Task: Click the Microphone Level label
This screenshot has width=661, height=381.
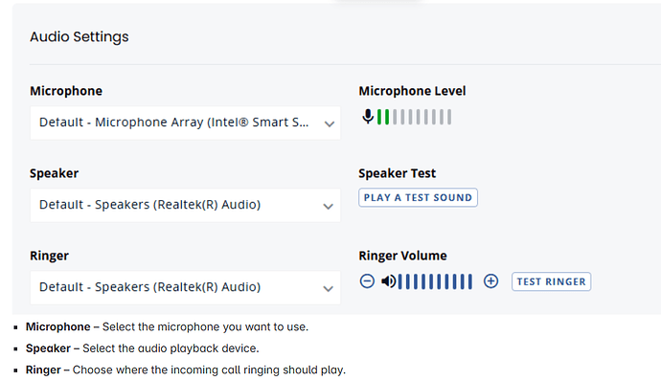Action: click(x=412, y=91)
